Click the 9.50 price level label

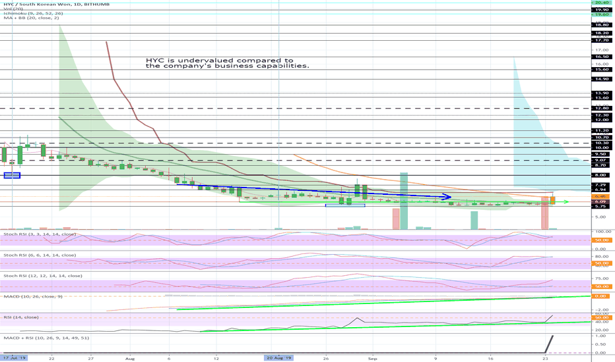[x=602, y=154]
